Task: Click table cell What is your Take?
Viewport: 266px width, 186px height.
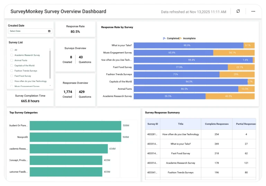Action: [180, 144]
